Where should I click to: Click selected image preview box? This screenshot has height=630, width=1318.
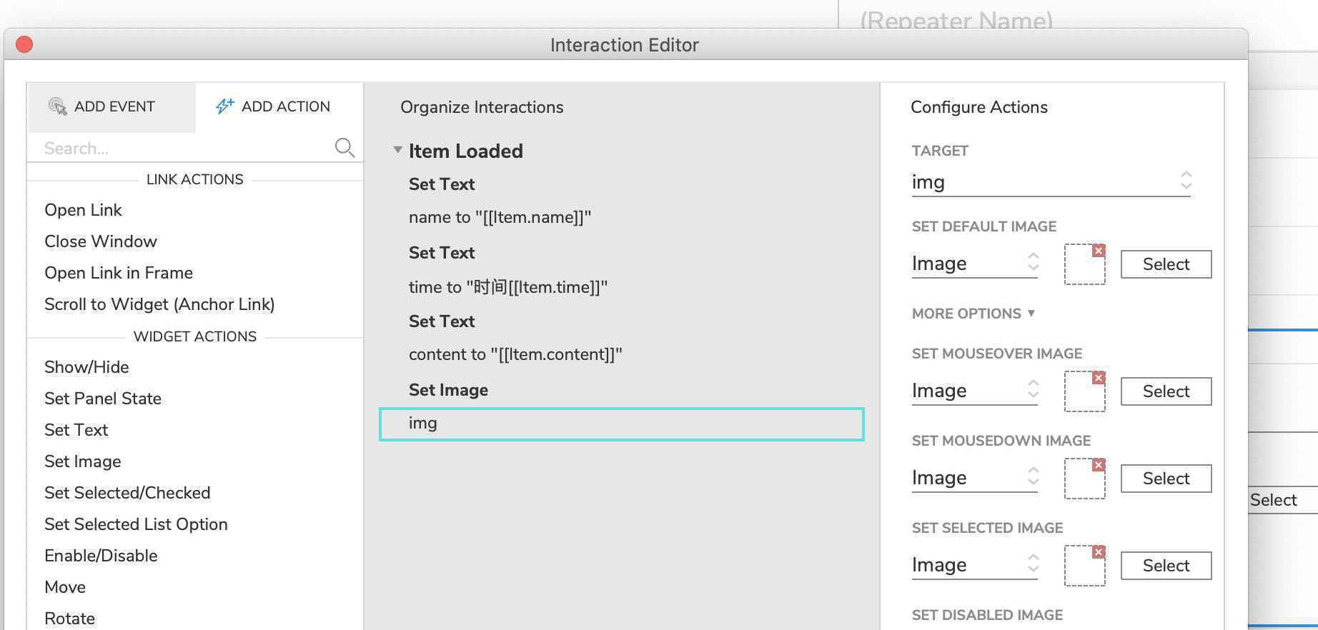[1084, 566]
